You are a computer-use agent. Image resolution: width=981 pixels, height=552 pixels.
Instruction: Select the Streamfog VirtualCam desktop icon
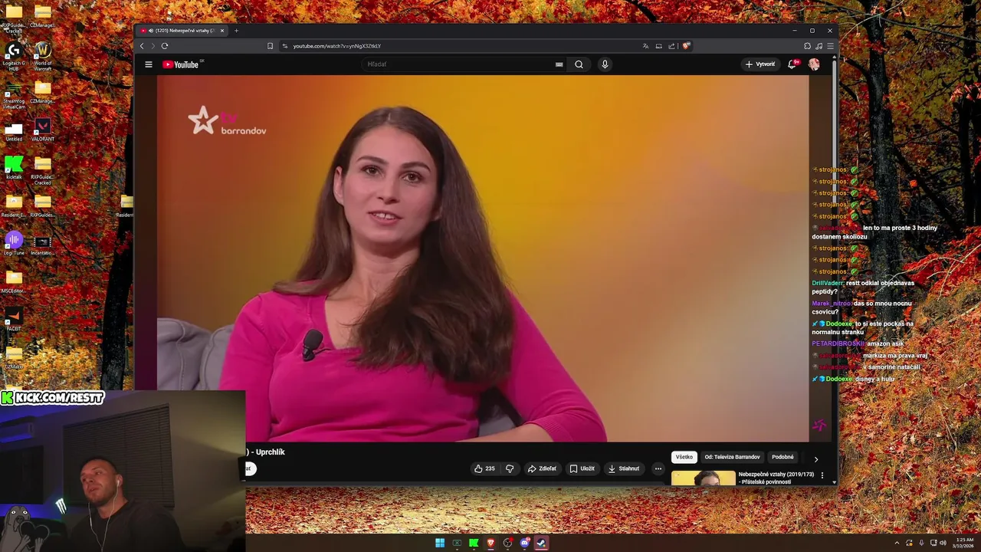(x=13, y=95)
